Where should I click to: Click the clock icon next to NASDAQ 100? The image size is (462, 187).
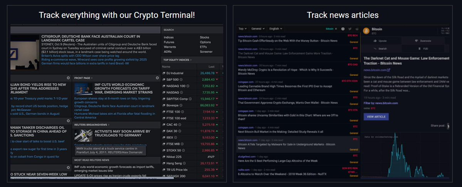(x=188, y=86)
